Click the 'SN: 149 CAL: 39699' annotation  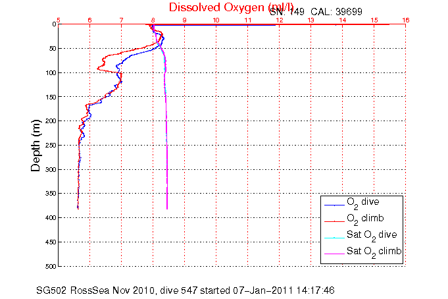pos(316,12)
